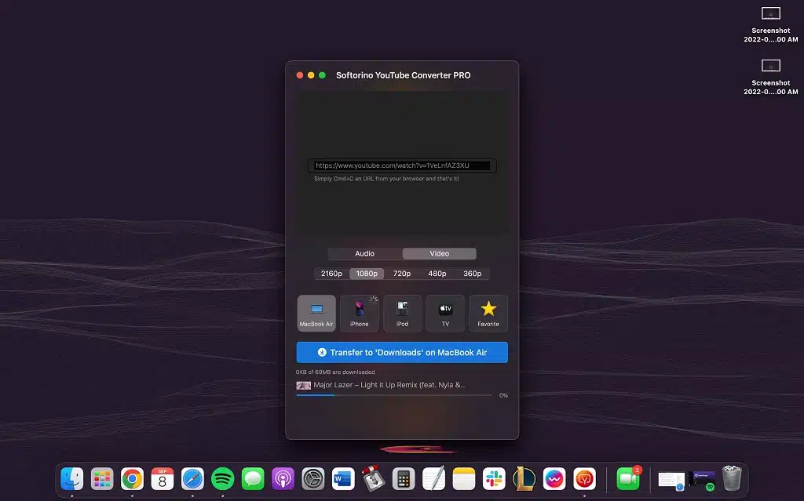Pick Apple TV as destination
This screenshot has width=804, height=501.
445,313
